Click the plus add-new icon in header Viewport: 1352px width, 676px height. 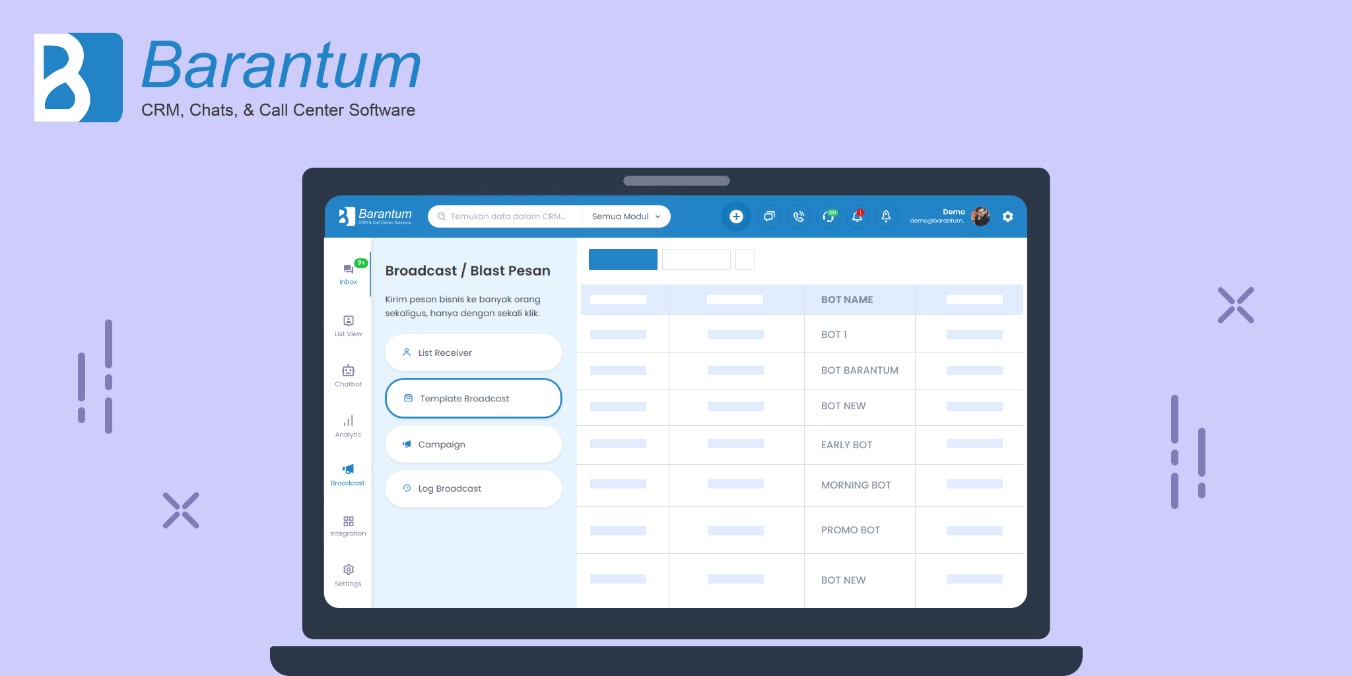click(x=736, y=217)
